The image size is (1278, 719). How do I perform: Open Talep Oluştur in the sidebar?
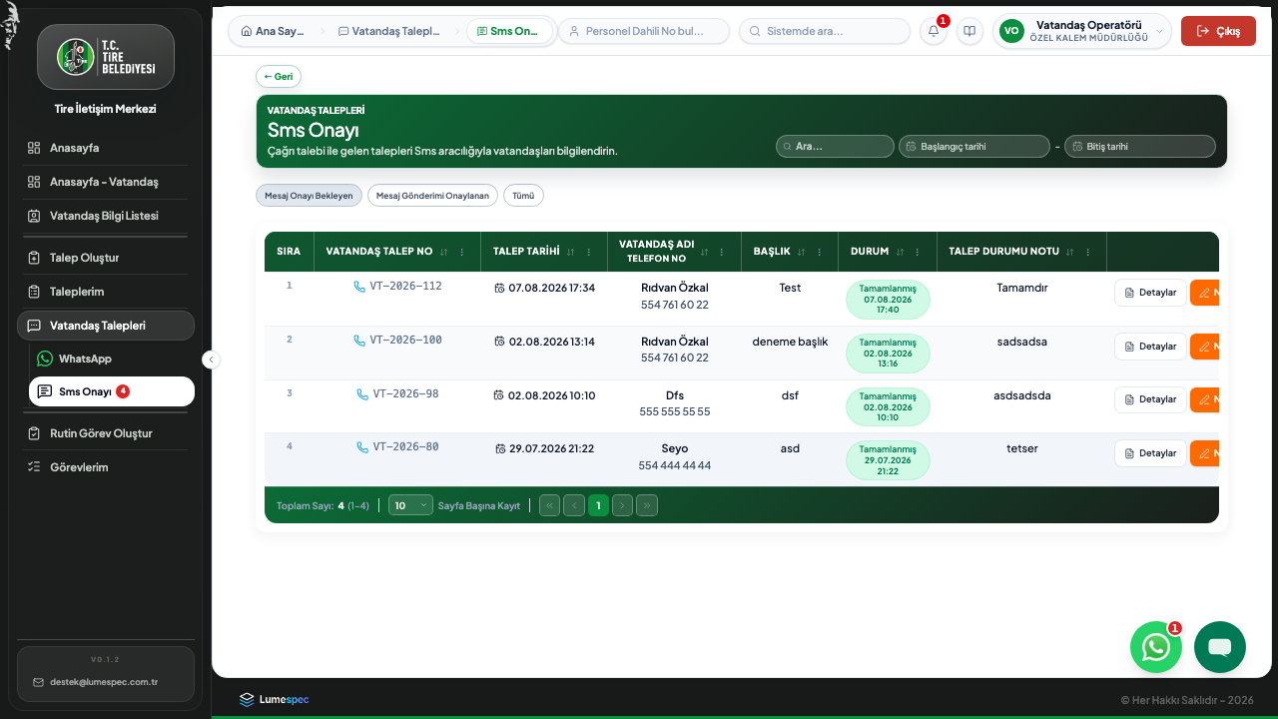click(x=106, y=258)
